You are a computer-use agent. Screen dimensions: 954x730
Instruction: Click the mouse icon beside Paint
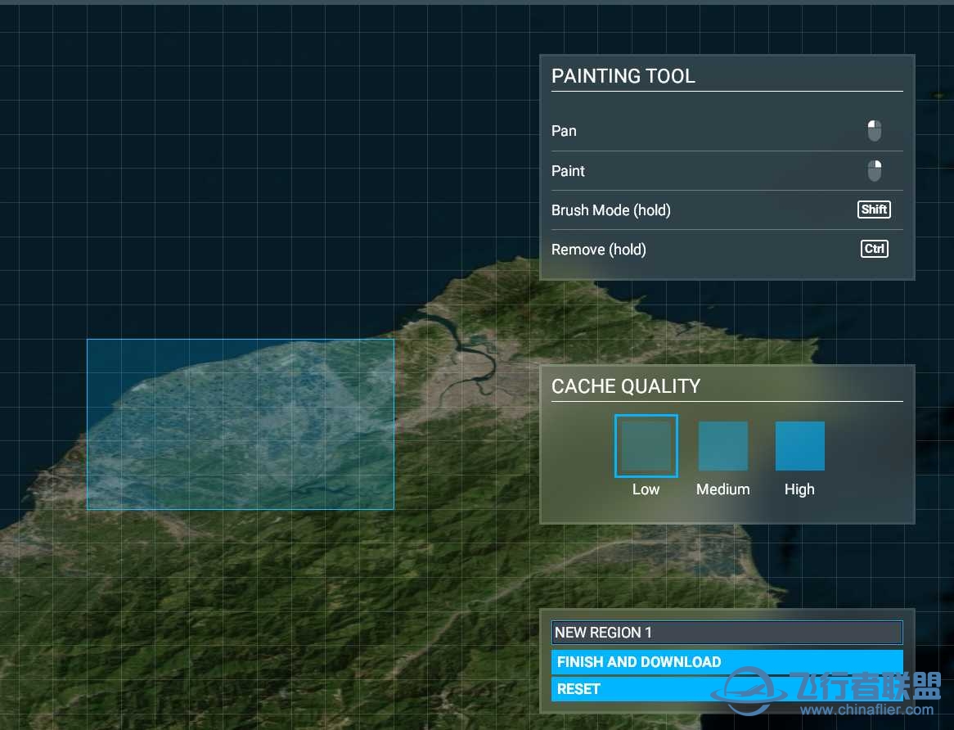(874, 171)
